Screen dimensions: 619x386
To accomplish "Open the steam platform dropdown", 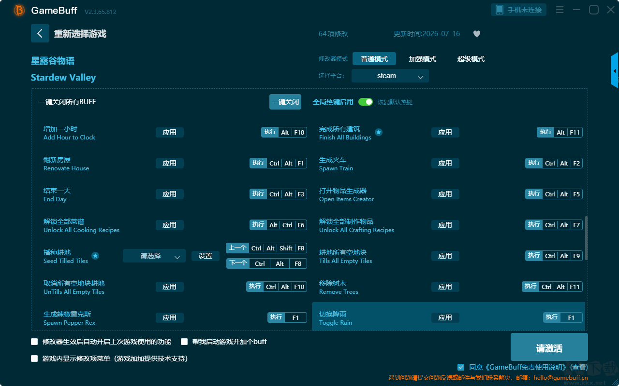I will (390, 76).
